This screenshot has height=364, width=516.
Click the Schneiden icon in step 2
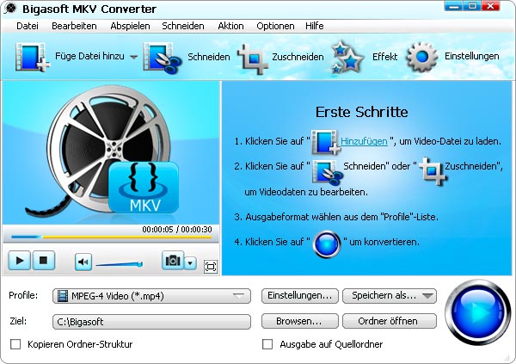327,172
